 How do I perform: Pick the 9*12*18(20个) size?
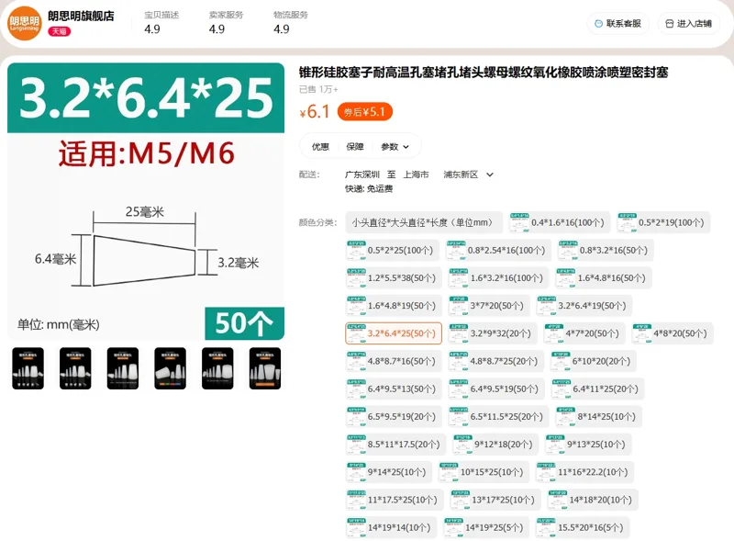(495, 444)
